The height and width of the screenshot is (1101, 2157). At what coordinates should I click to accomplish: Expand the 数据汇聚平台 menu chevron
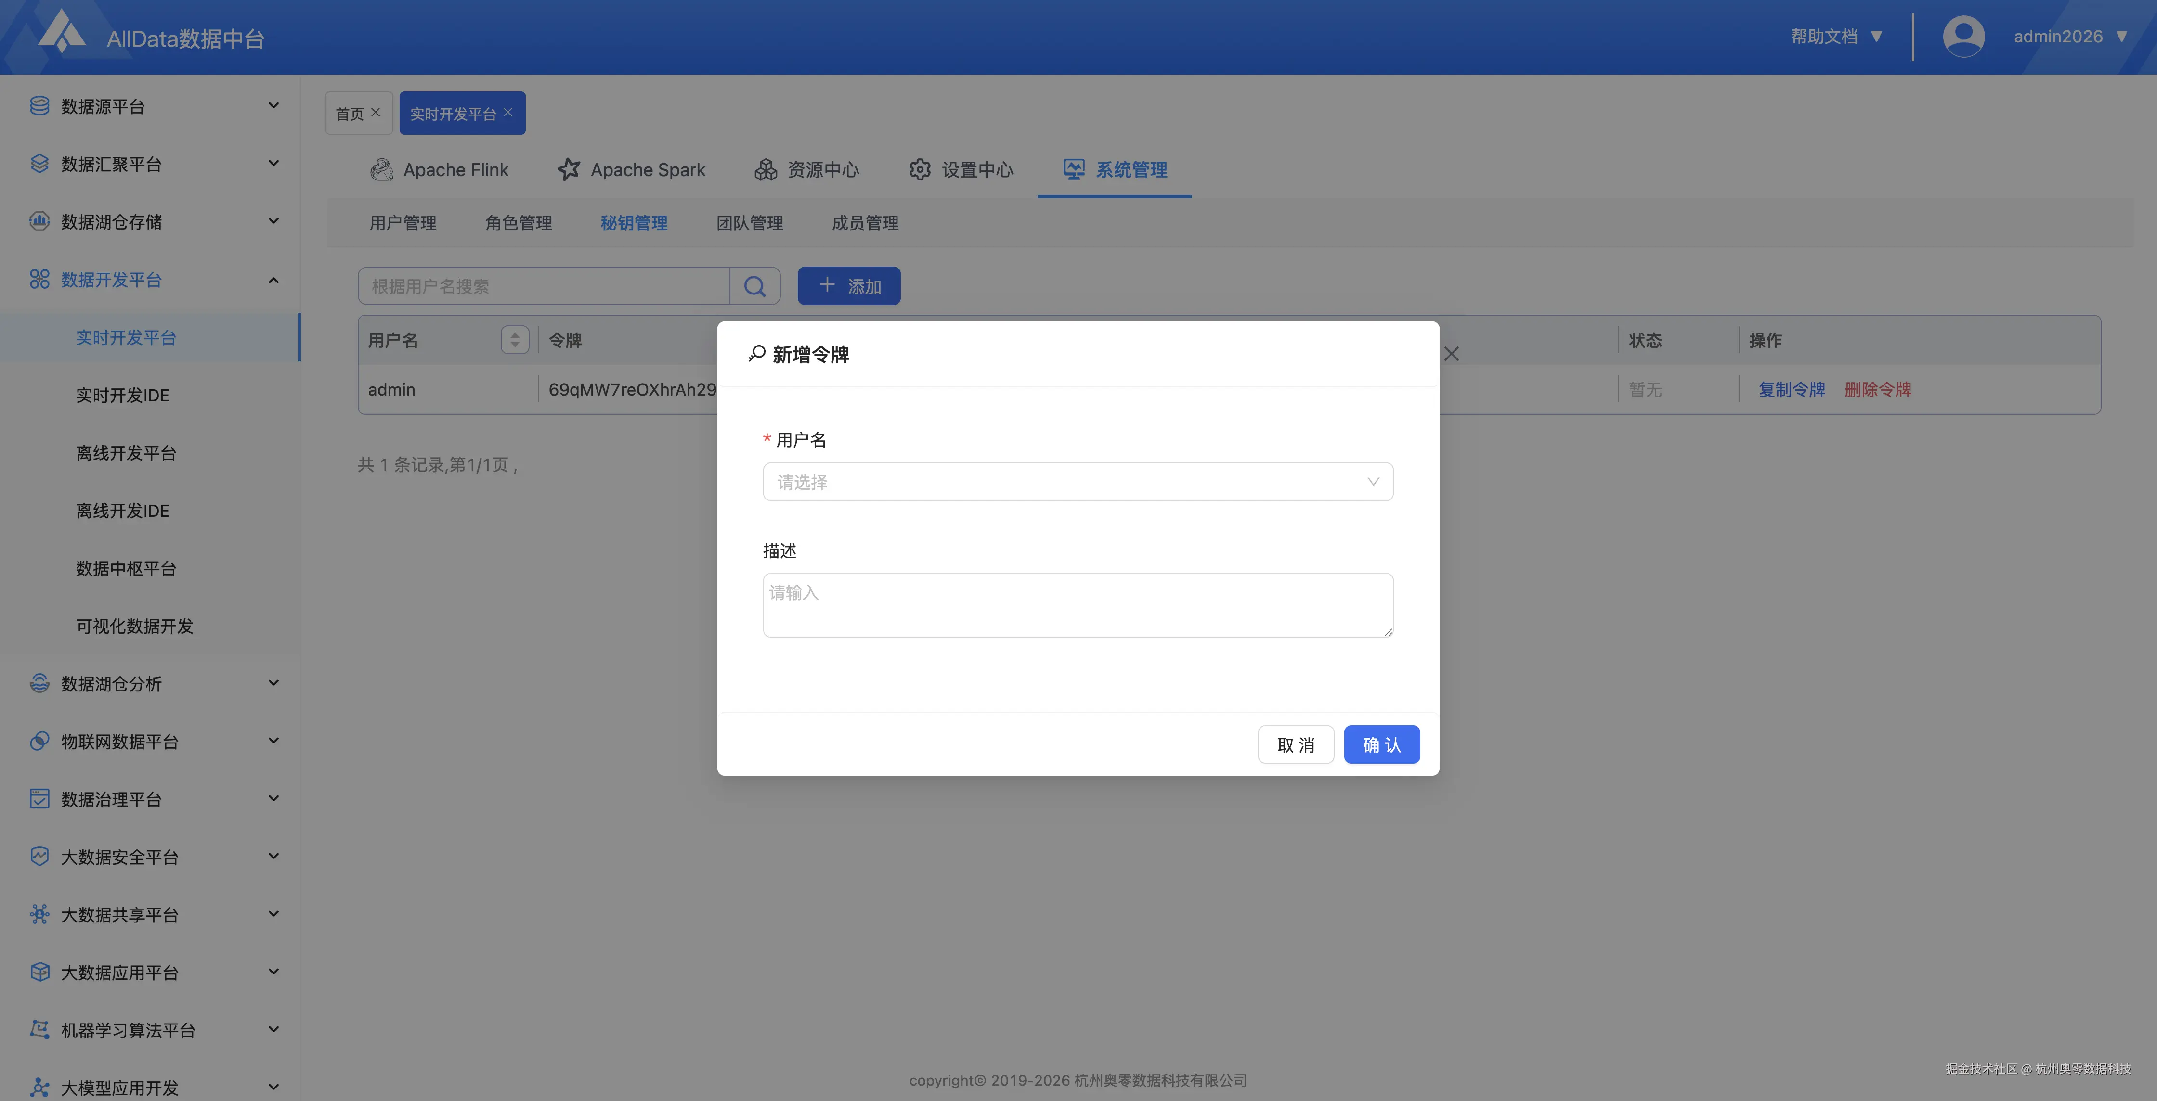pyautogui.click(x=273, y=163)
